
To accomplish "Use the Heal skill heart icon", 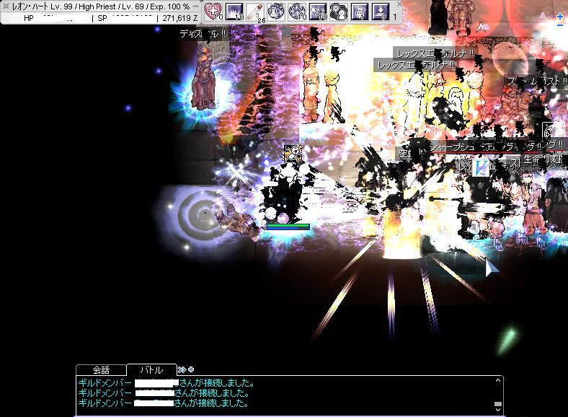I will 214,12.
